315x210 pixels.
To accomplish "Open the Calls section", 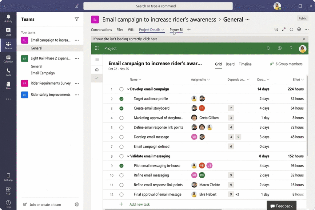I will click(x=8, y=72).
